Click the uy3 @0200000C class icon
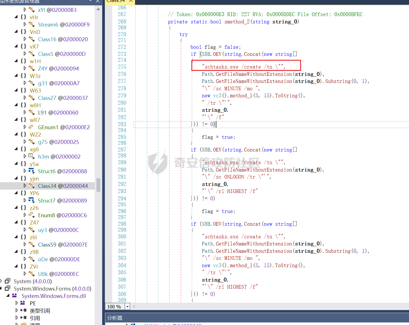409x325 pixels. tap(32, 230)
